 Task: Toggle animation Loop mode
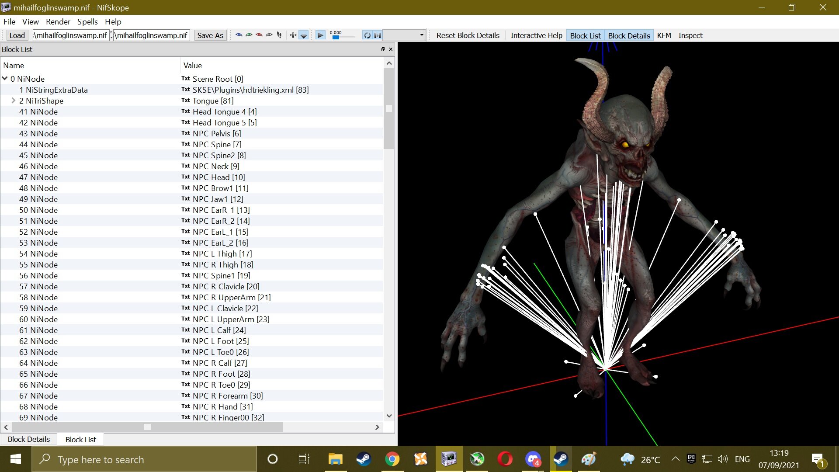pyautogui.click(x=367, y=35)
